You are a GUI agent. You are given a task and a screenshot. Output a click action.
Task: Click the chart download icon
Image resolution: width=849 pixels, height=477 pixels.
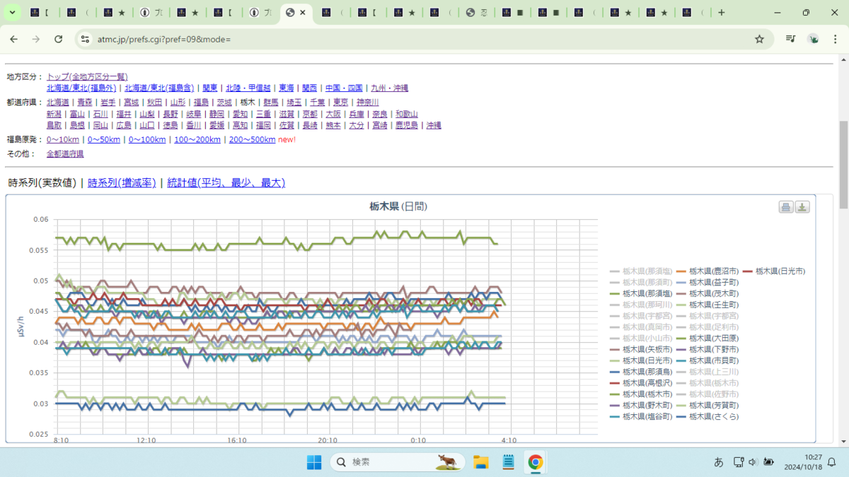[x=802, y=207]
